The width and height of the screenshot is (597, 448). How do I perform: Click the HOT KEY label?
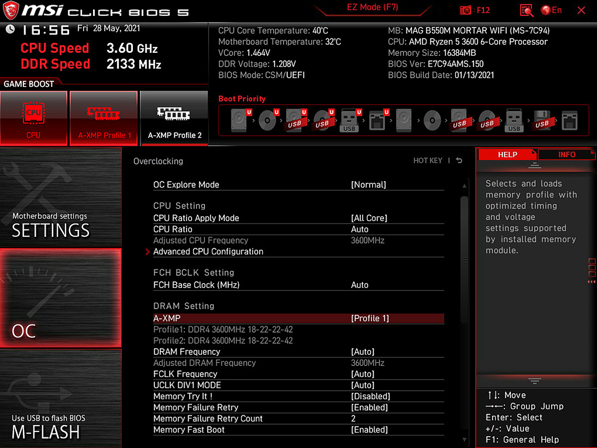[x=428, y=160]
